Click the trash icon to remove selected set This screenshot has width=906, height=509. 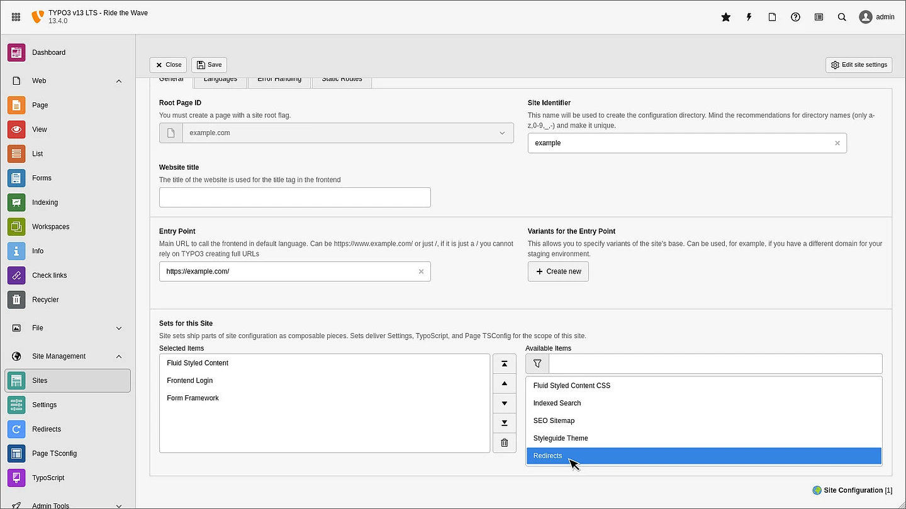point(504,442)
